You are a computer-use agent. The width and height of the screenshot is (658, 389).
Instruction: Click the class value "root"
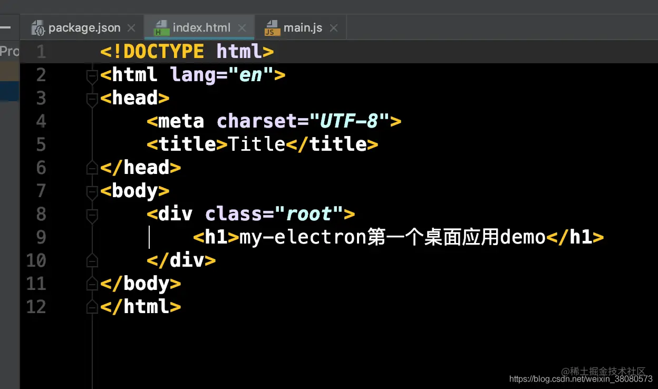tap(309, 214)
